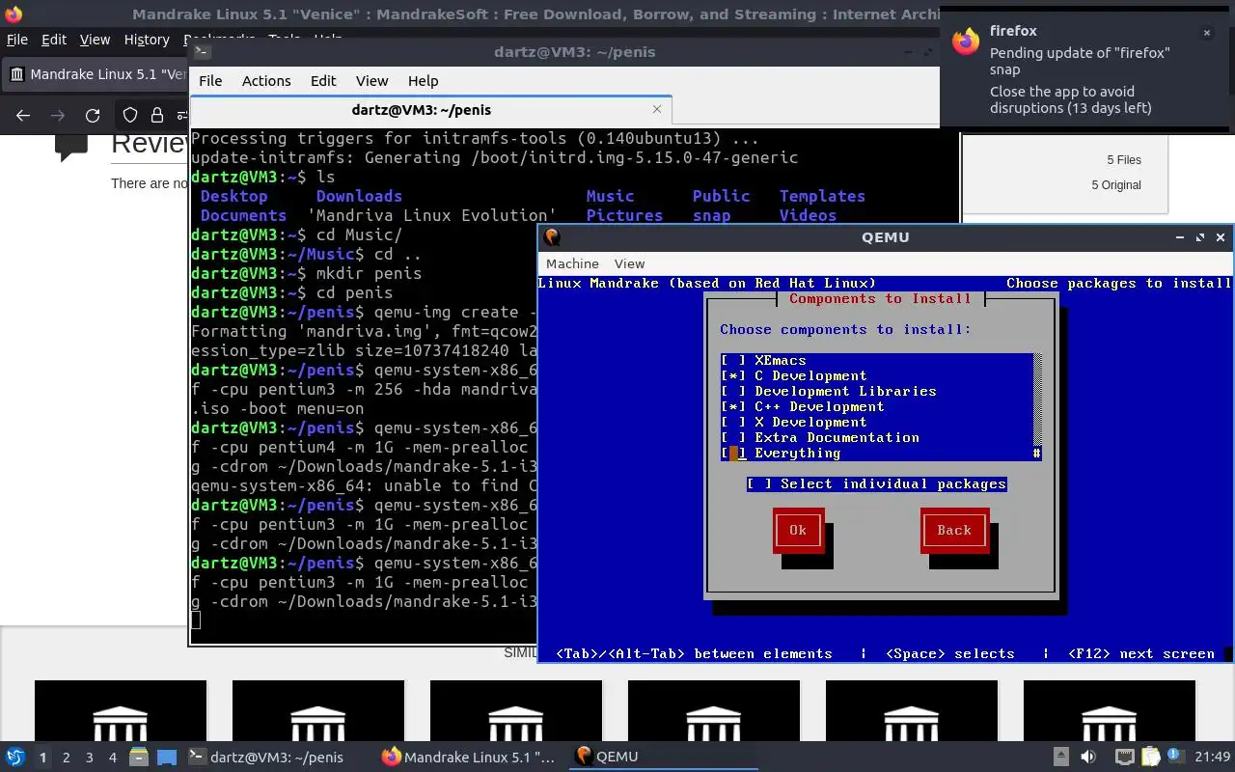Enable the X Development component
Image resolution: width=1235 pixels, height=772 pixels.
[733, 422]
